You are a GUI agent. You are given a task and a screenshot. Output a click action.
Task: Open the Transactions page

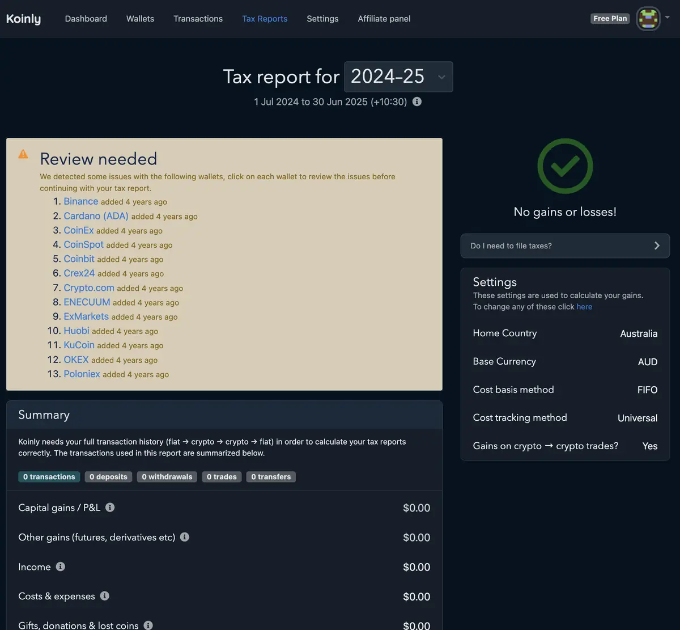tap(198, 19)
